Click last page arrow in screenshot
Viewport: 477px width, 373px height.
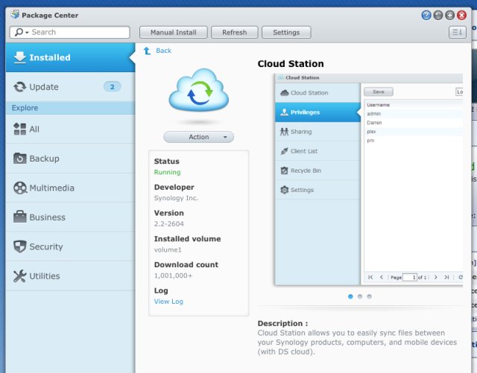446,277
